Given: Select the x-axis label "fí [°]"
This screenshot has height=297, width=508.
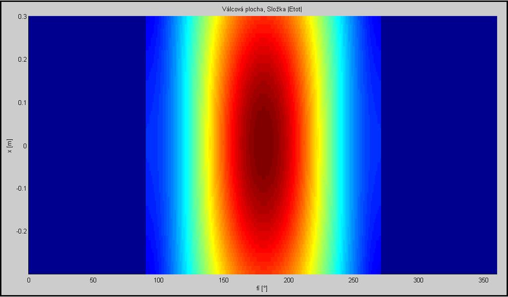Looking at the screenshot, I should [x=262, y=289].
